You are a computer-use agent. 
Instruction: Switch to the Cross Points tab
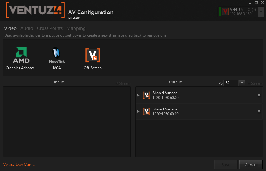tap(50, 28)
